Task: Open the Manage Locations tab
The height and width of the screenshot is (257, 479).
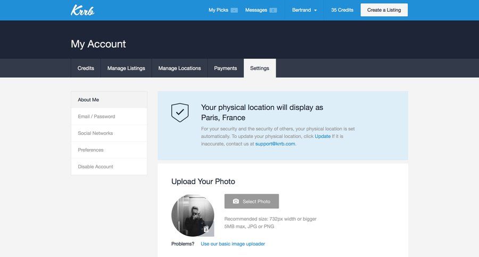Action: [x=179, y=68]
